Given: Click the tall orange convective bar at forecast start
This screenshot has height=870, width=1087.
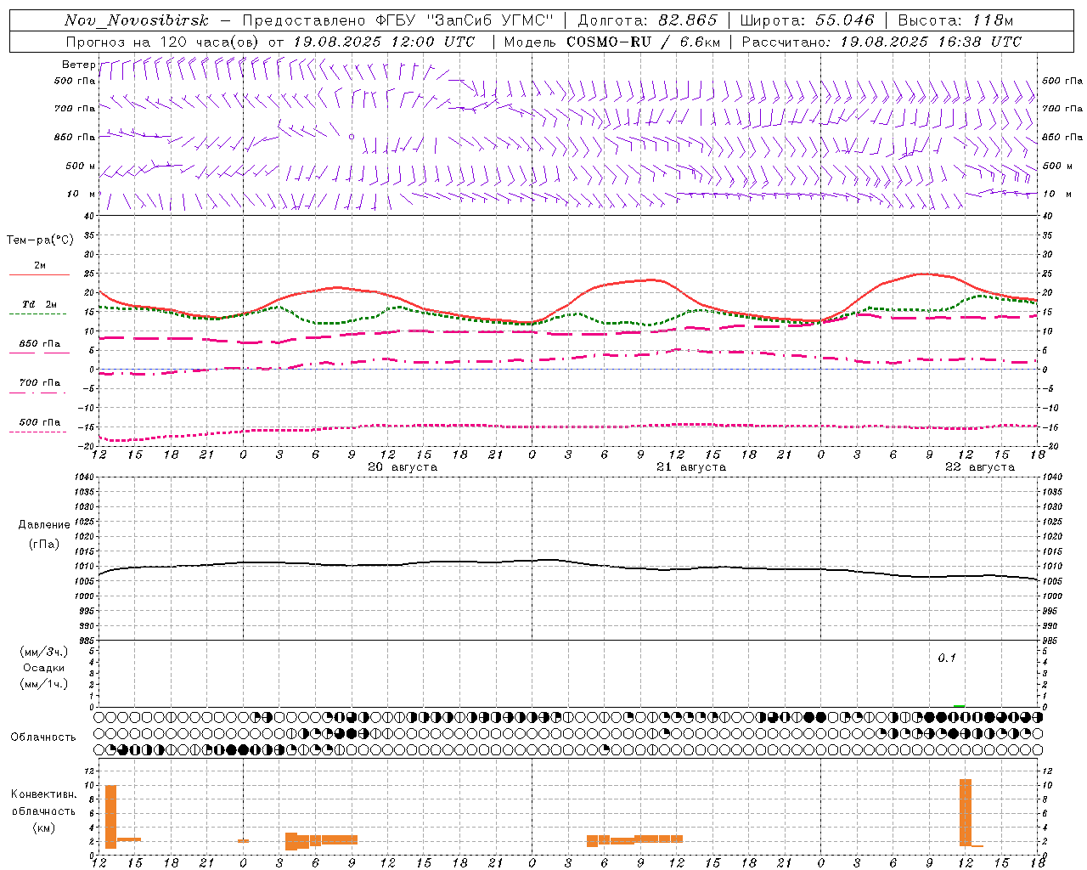Looking at the screenshot, I should pos(110,816).
